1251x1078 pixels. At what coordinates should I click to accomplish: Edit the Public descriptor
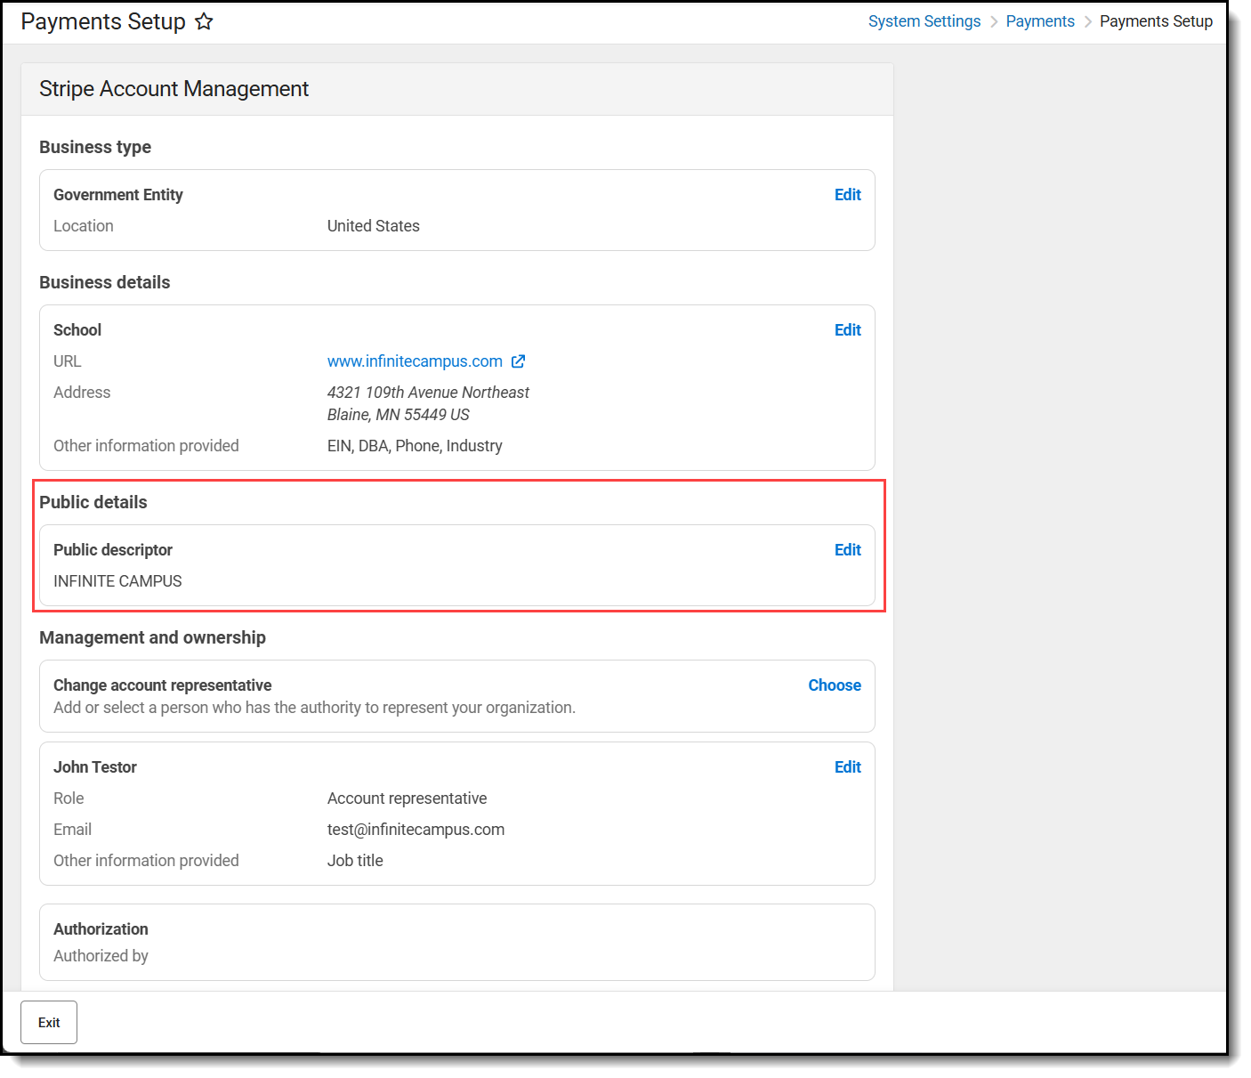click(x=847, y=550)
